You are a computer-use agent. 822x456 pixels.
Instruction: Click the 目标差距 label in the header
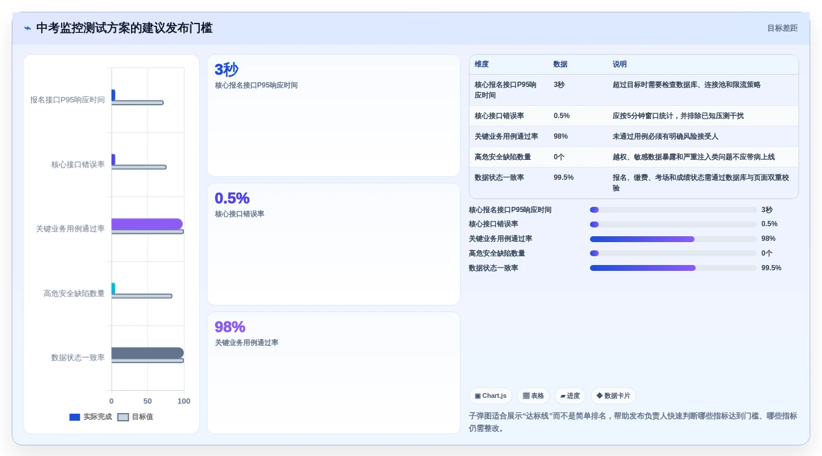782,28
